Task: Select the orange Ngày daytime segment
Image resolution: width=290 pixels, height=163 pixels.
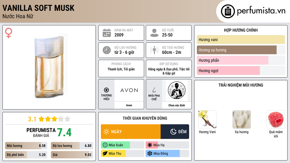Action: (131, 132)
